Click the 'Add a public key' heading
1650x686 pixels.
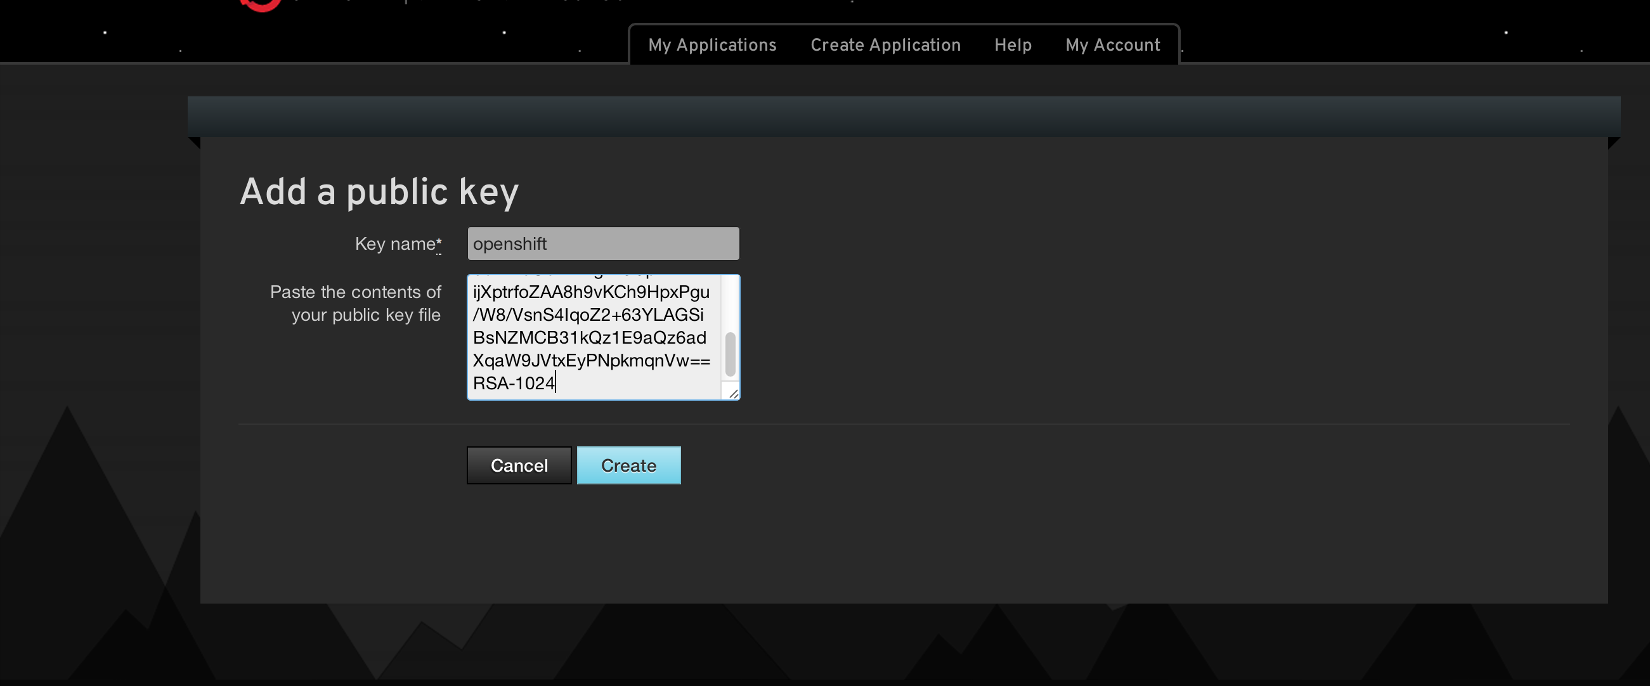click(x=379, y=191)
